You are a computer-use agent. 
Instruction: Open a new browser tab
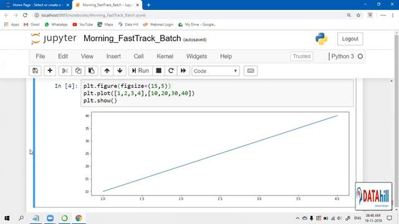(x=148, y=5)
